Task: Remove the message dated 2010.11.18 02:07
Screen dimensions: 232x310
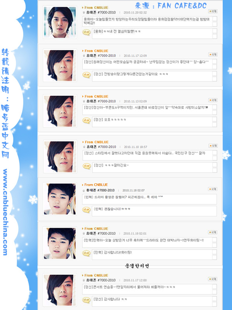Action: [212, 189]
